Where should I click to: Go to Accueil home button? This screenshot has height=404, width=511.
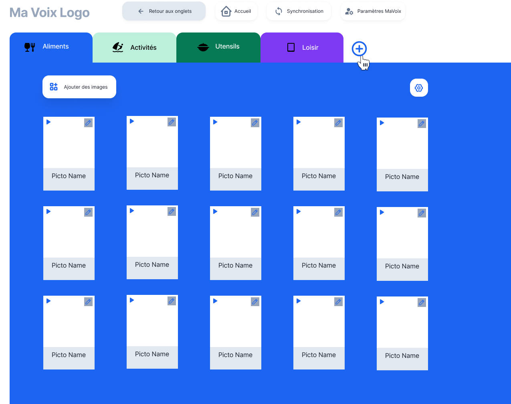[236, 11]
